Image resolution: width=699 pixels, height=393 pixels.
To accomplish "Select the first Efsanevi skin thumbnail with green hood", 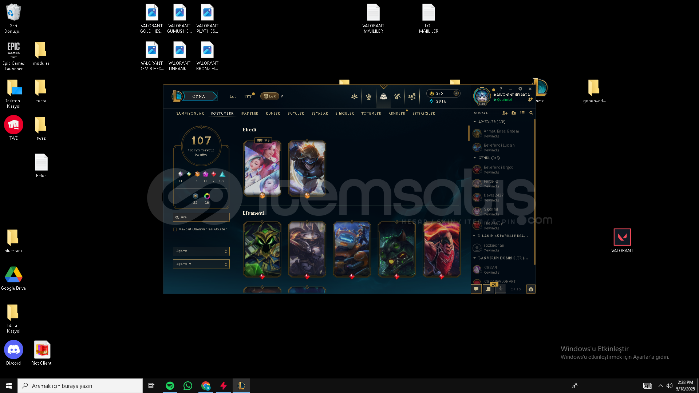I will [262, 249].
